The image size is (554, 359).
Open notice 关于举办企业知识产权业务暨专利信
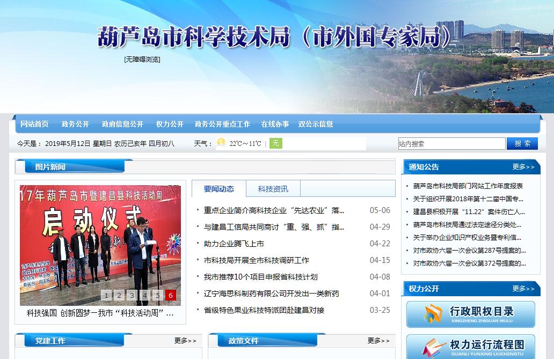(467, 237)
